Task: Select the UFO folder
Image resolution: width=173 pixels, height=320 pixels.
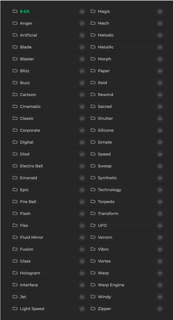Action: pyautogui.click(x=102, y=226)
